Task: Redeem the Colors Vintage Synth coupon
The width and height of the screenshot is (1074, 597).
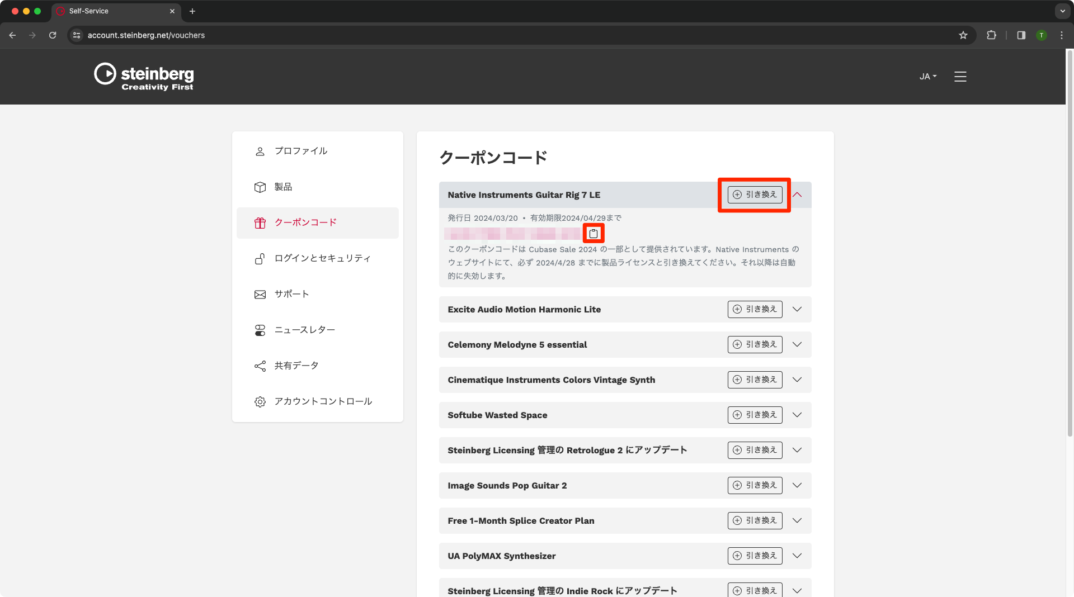Action: point(755,380)
